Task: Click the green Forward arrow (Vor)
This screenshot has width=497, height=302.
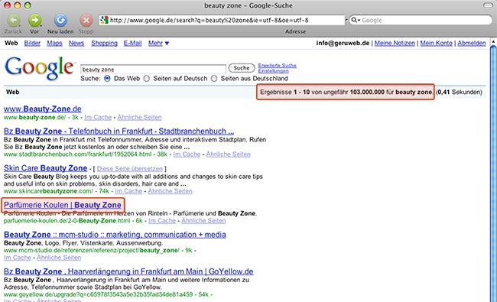Action: 34,21
